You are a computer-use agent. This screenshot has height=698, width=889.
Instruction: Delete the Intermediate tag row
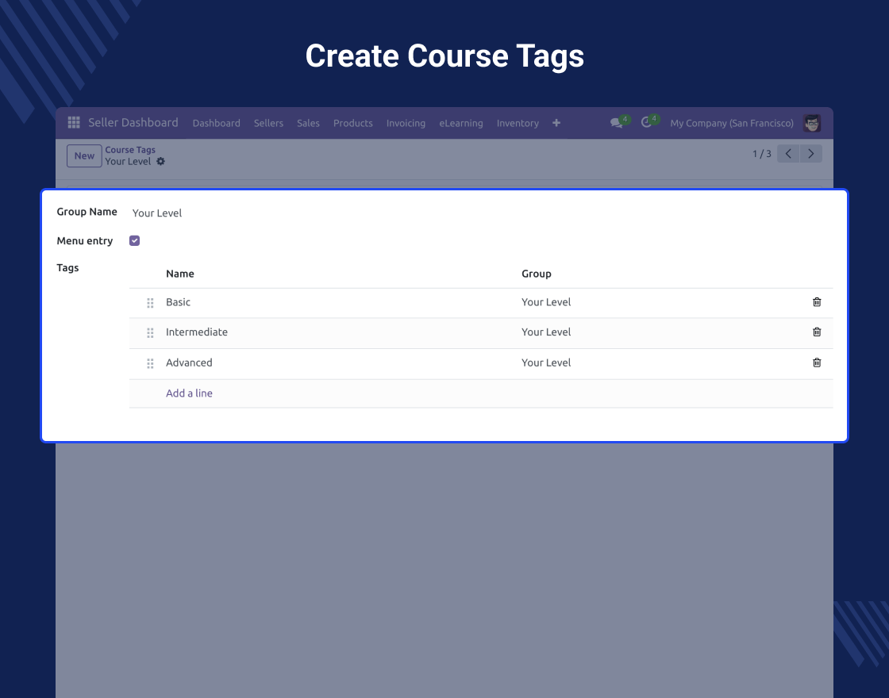[817, 332]
